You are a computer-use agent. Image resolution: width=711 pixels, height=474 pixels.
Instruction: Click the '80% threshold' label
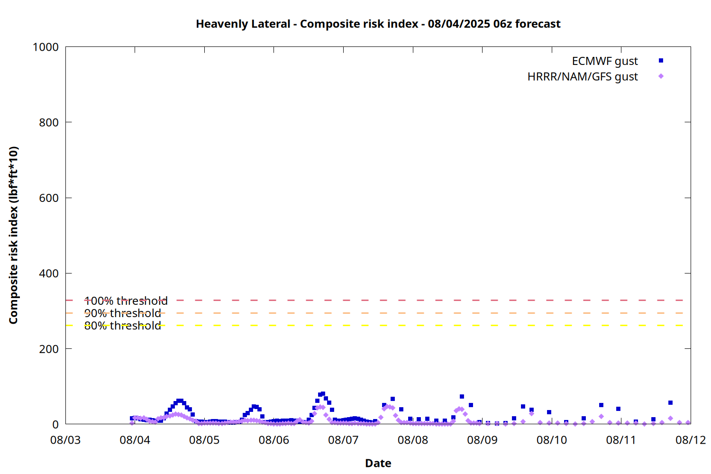(123, 326)
